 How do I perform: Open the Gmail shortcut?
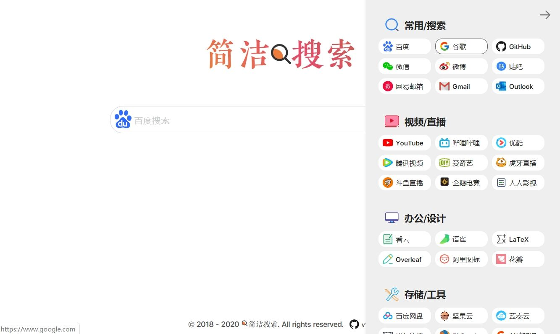pos(461,86)
